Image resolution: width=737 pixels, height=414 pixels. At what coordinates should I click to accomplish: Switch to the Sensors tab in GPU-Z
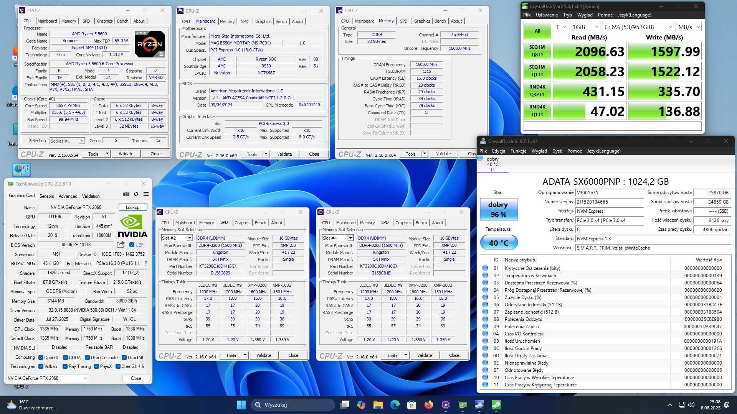[46, 196]
